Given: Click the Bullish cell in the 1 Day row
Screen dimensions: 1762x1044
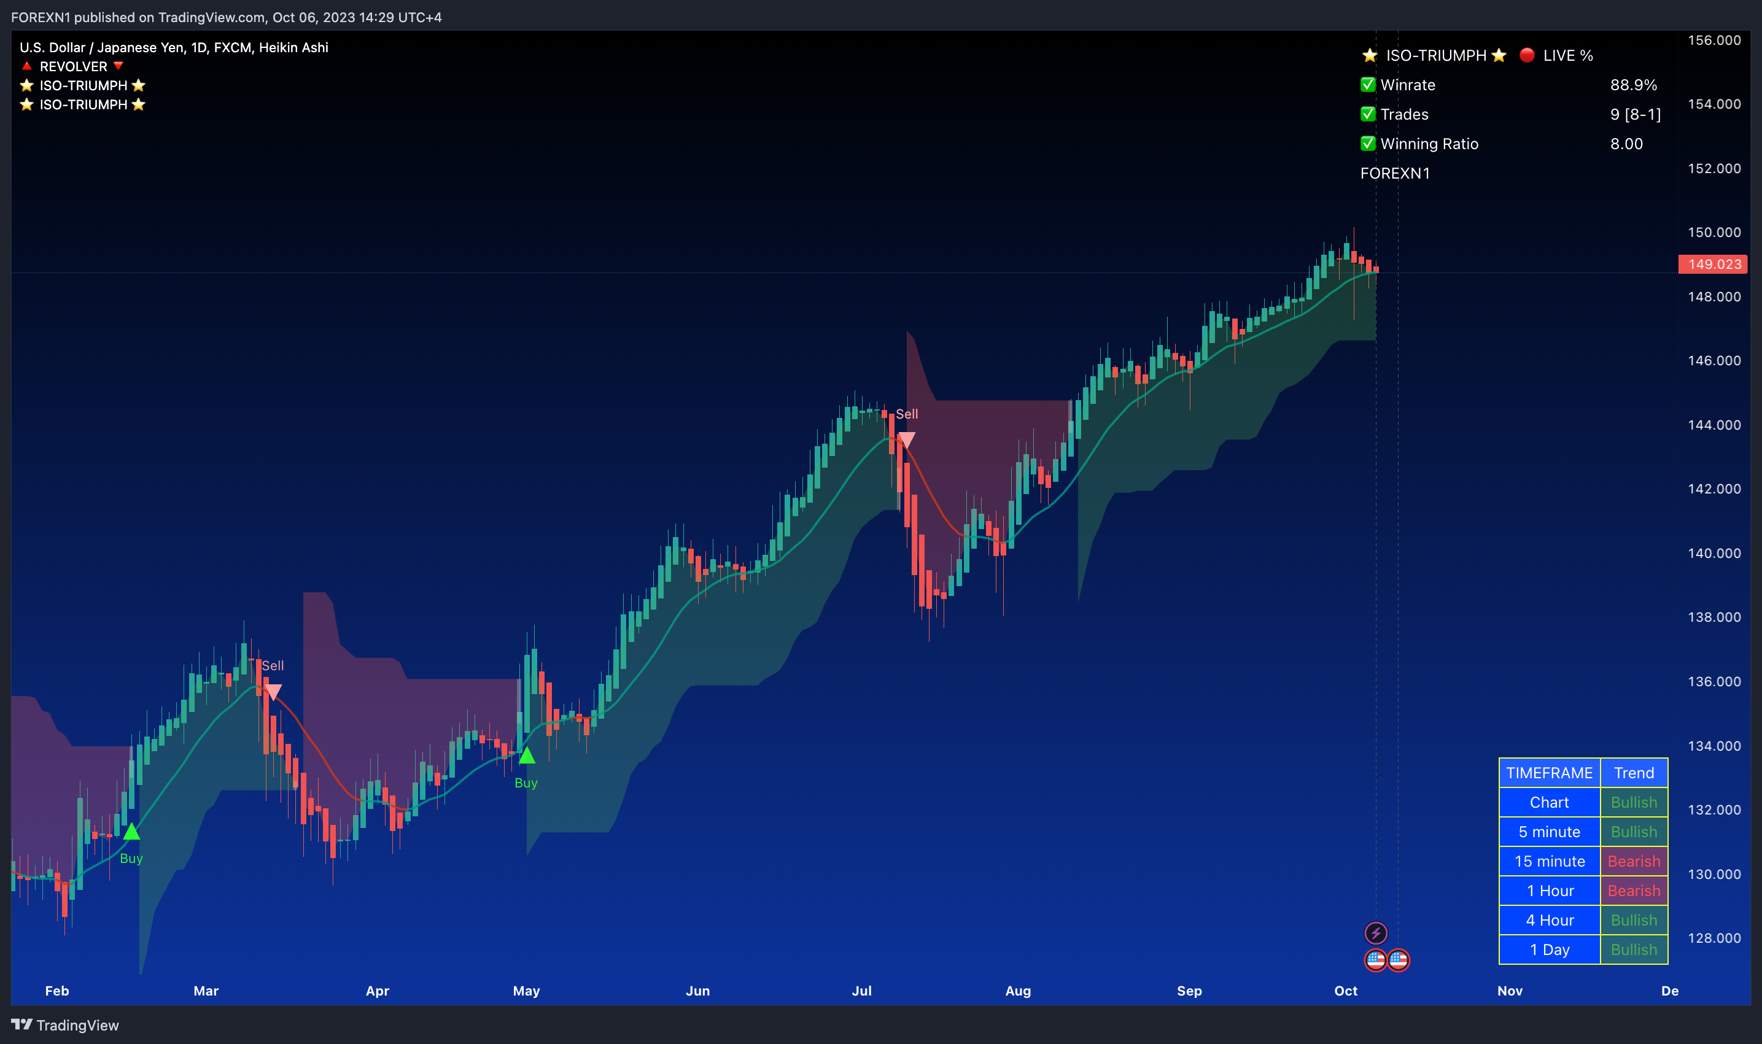Looking at the screenshot, I should pyautogui.click(x=1634, y=949).
